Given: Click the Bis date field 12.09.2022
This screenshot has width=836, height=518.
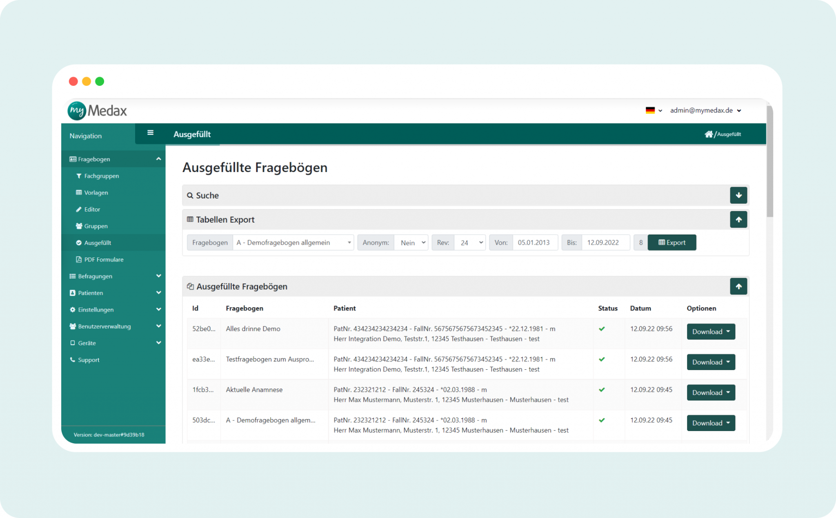Looking at the screenshot, I should 606,243.
